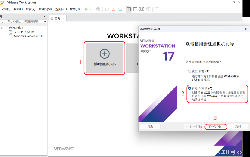Click the 欢迎使用新建虚拟机向导 heading
Viewport: 250px width, 157px height.
tap(210, 44)
